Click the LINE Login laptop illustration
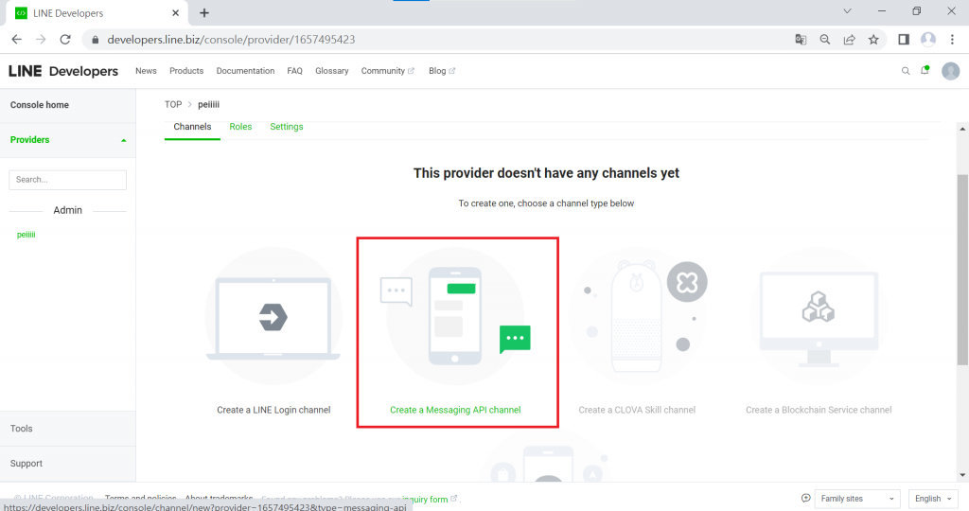This screenshot has width=969, height=511. point(273,318)
